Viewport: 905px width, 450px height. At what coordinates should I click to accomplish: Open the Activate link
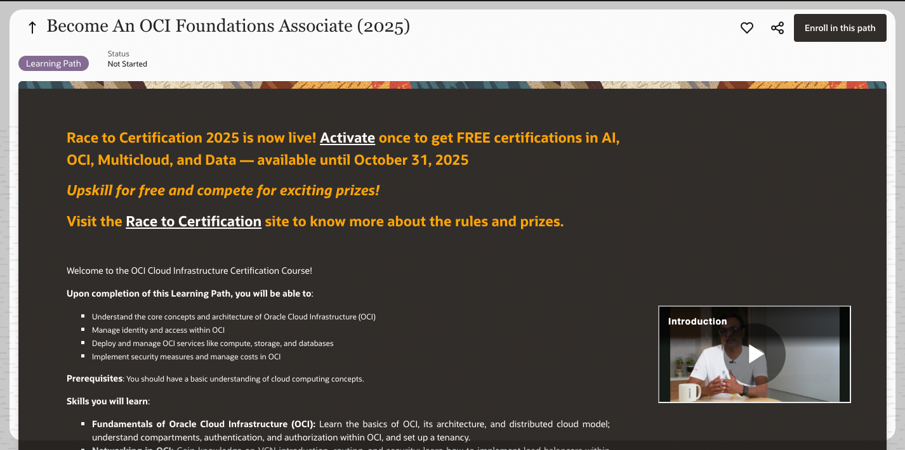347,138
